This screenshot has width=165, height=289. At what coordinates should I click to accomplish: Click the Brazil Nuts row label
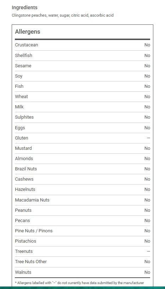pos(26,169)
